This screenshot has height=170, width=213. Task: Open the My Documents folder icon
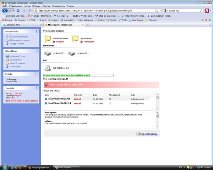click(75, 39)
